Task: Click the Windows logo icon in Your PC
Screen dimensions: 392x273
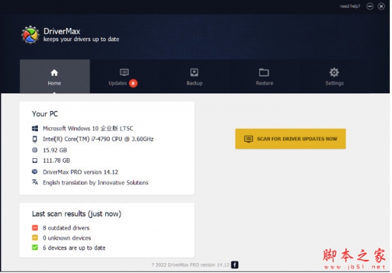Action: pyautogui.click(x=35, y=129)
